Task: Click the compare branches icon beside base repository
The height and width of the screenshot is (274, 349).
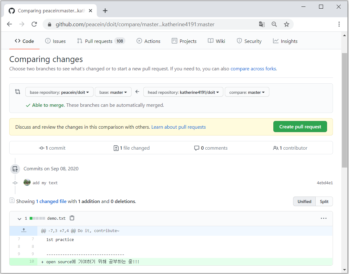Action: (x=18, y=92)
